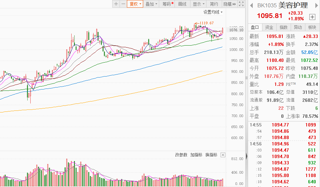320x187 pixels.
Task: Close the volume indicator panel
Action: (x=223, y=155)
